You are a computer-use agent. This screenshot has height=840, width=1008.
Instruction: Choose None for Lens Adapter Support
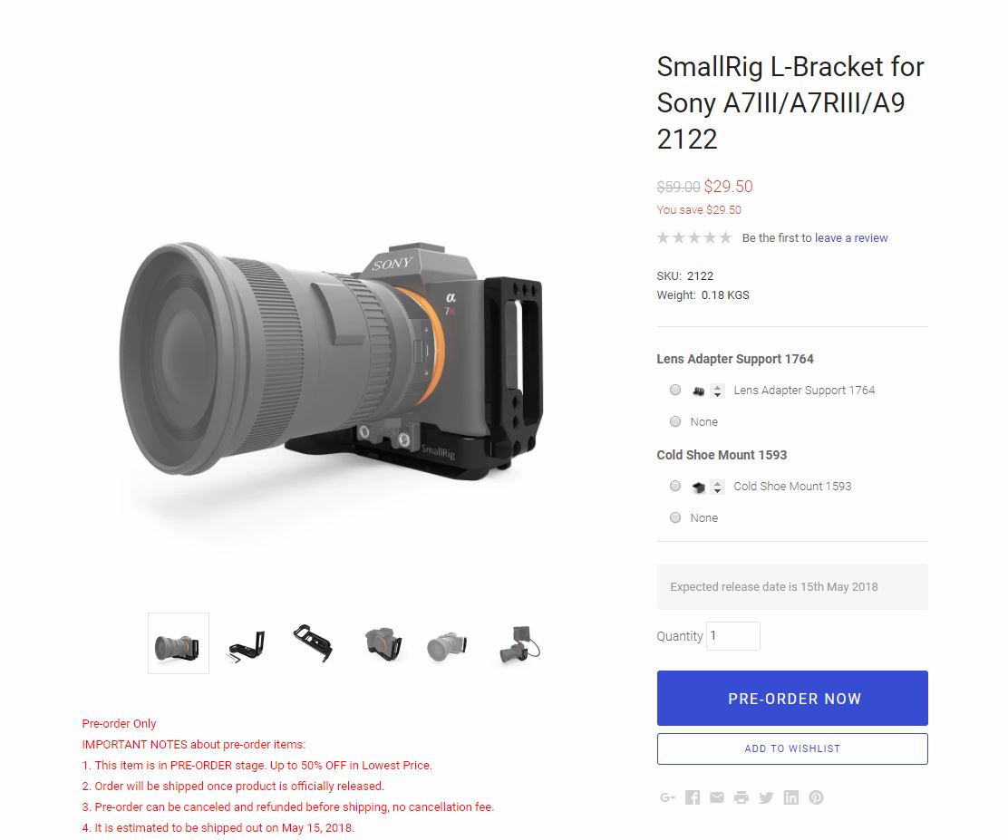(x=675, y=421)
